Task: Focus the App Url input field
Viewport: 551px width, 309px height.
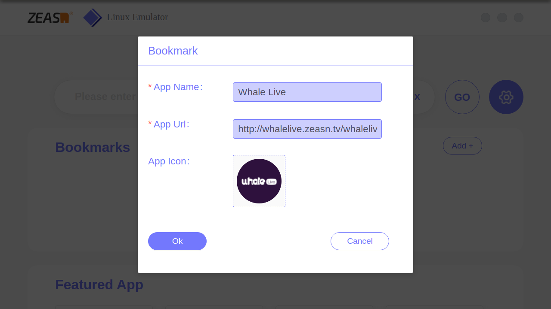Action: (x=307, y=129)
